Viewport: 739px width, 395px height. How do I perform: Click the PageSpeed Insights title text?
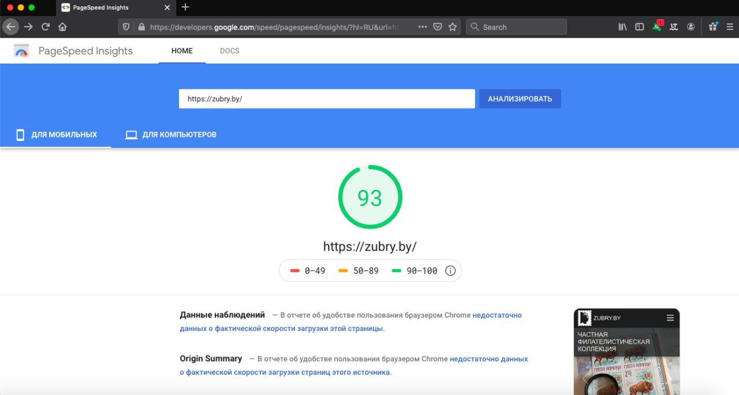coord(85,51)
